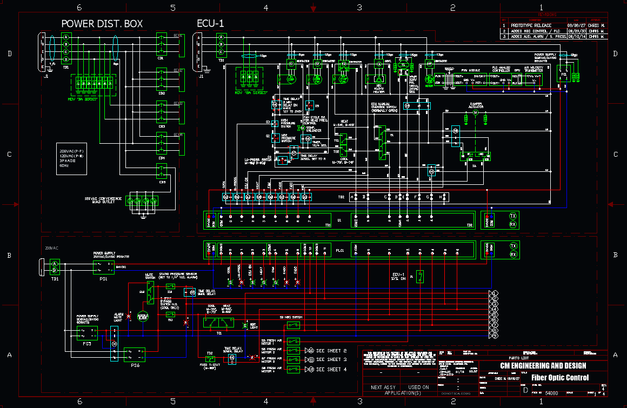Select the PS6 power supply block

[134, 354]
